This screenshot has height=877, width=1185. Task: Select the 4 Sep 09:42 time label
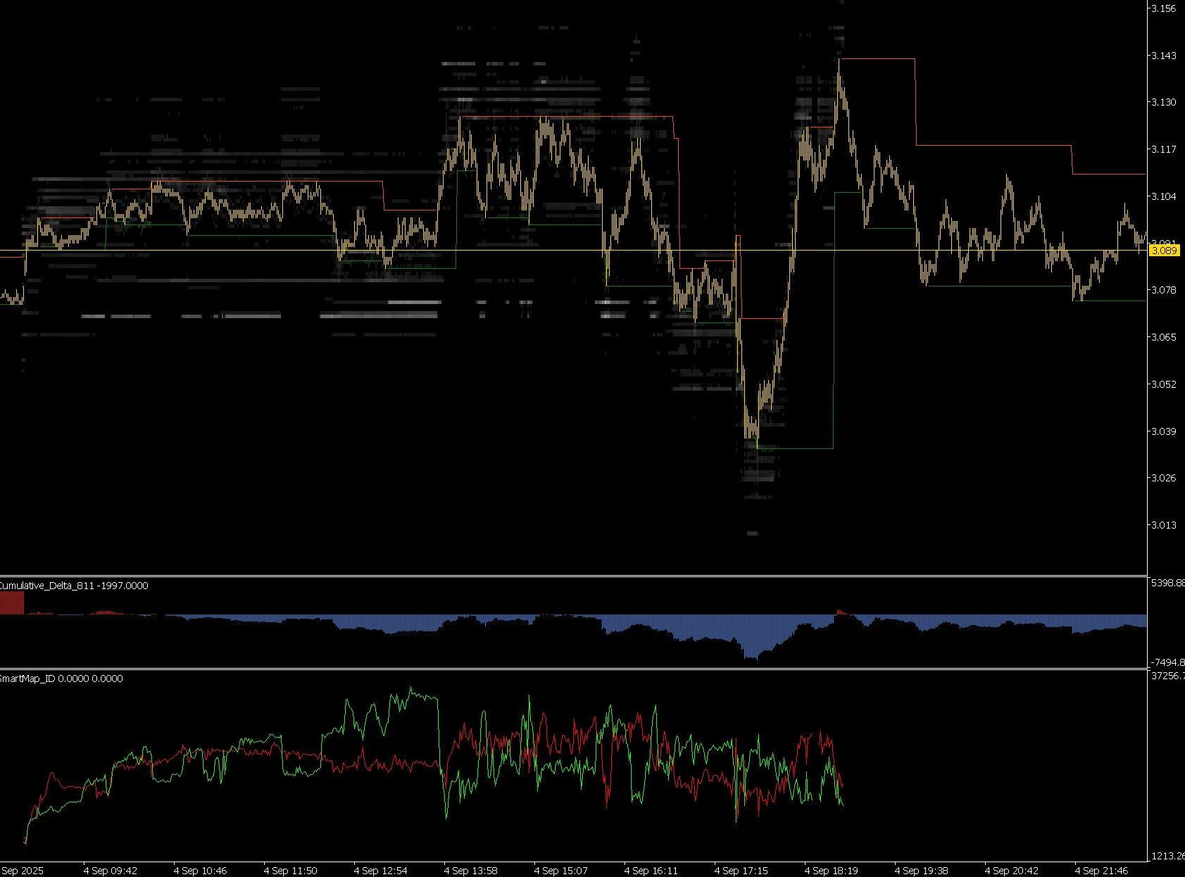[x=111, y=871]
